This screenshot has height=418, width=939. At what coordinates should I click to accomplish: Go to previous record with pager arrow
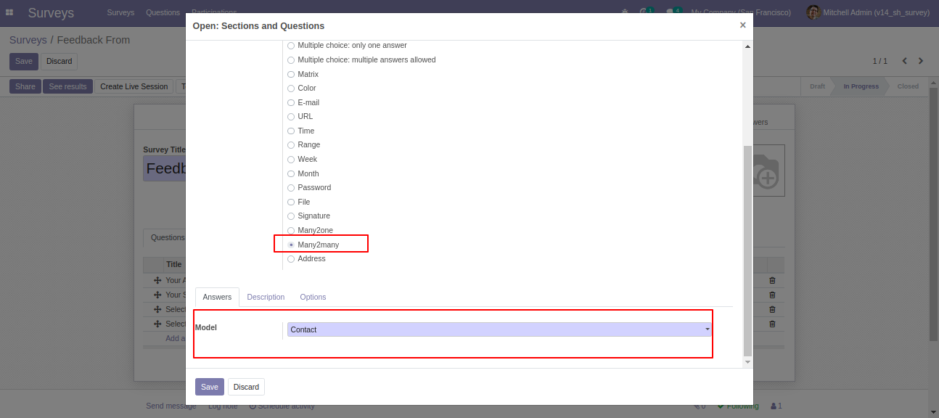904,61
